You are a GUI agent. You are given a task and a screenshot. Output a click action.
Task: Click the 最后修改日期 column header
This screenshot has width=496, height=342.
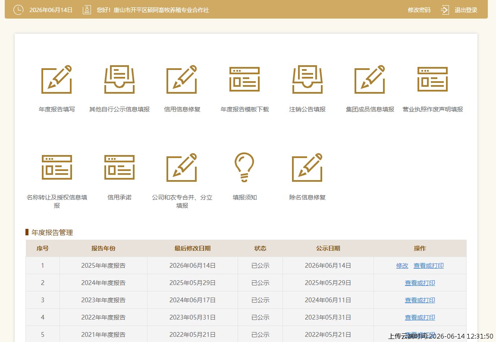(x=192, y=248)
